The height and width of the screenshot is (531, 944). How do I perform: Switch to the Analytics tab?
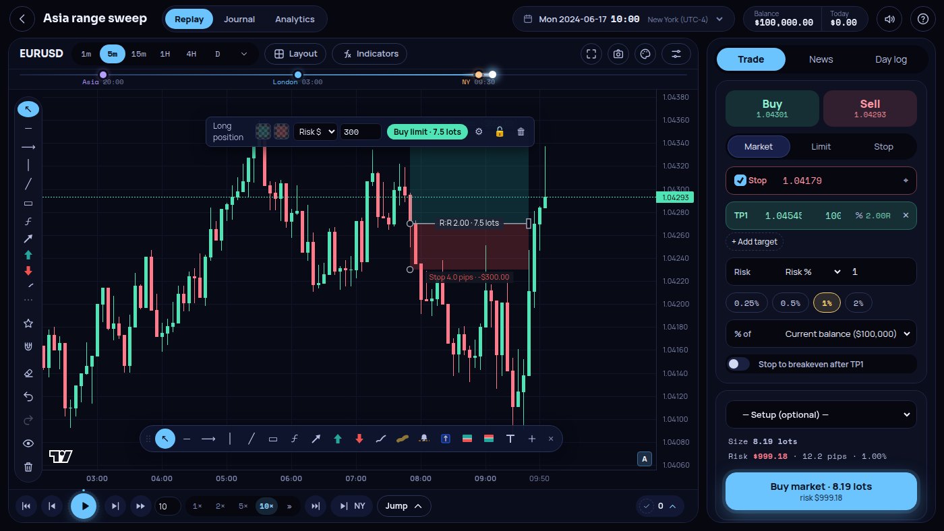[x=295, y=19]
